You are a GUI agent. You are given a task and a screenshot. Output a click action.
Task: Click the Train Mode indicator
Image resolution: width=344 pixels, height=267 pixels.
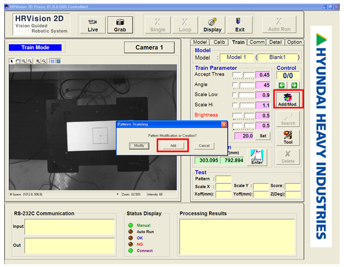tap(35, 47)
